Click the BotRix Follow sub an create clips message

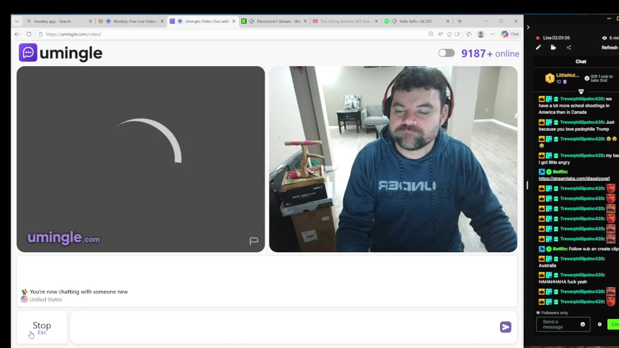point(578,249)
